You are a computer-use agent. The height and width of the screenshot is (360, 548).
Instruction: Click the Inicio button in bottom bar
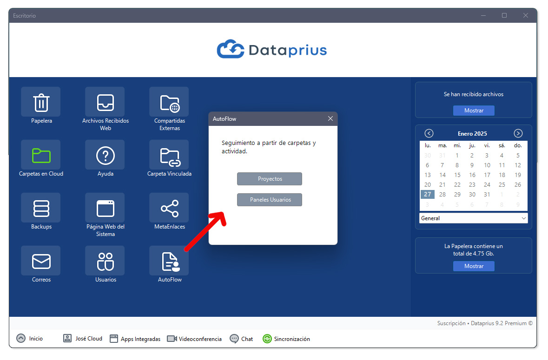point(30,338)
